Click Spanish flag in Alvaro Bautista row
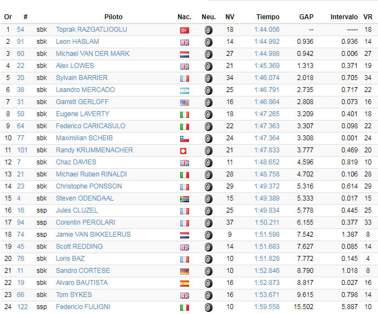Image resolution: width=378 pixels, height=314 pixels. 184,283
